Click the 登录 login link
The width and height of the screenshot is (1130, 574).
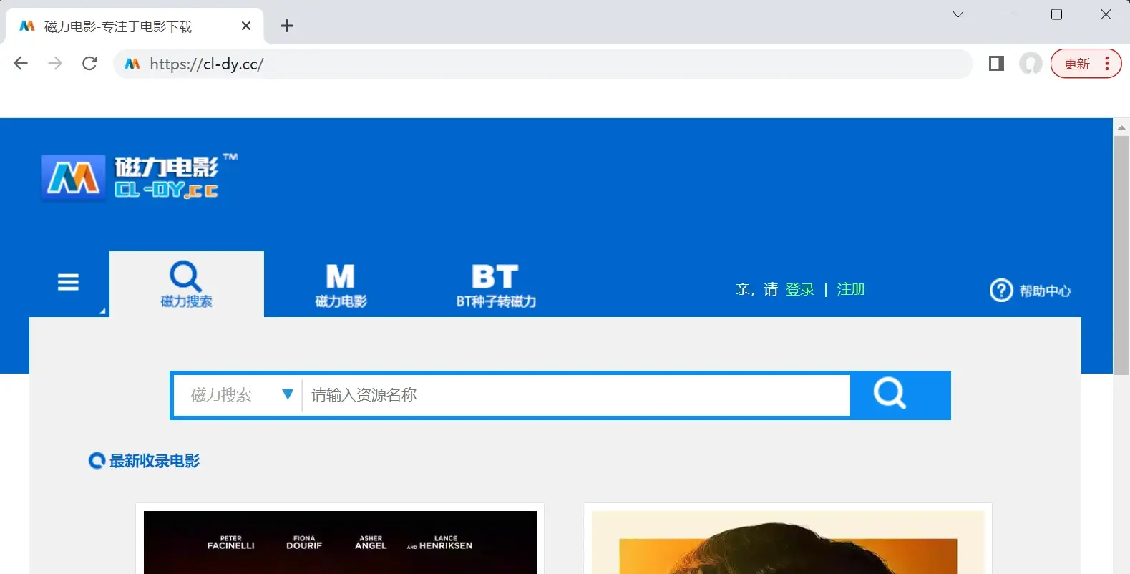click(800, 289)
